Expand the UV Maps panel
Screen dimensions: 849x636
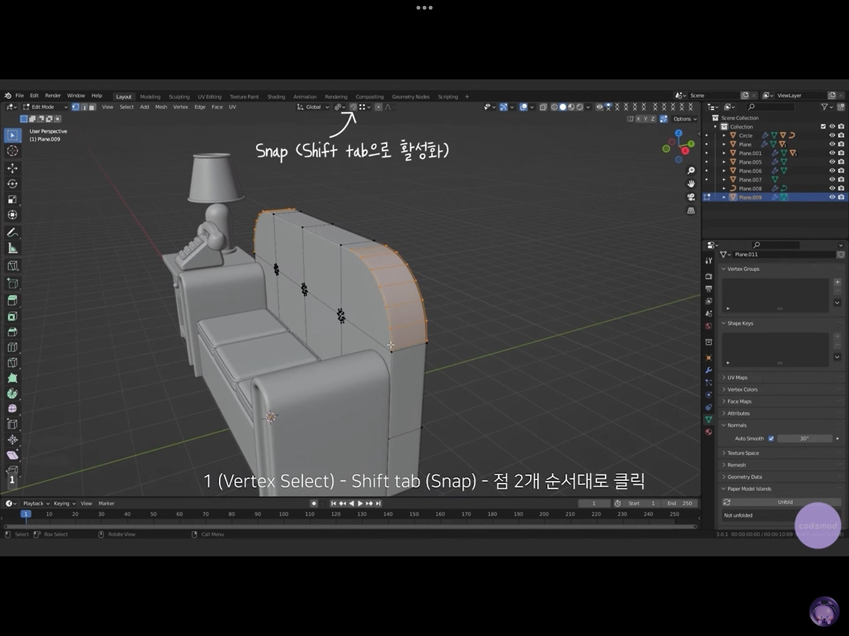[x=737, y=378]
